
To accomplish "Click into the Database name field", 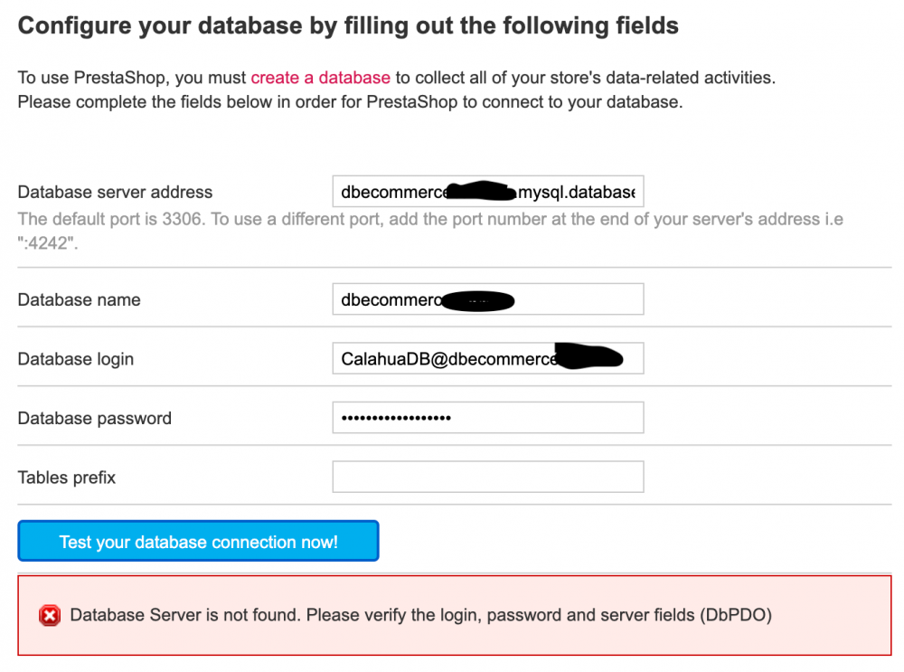I will click(487, 299).
